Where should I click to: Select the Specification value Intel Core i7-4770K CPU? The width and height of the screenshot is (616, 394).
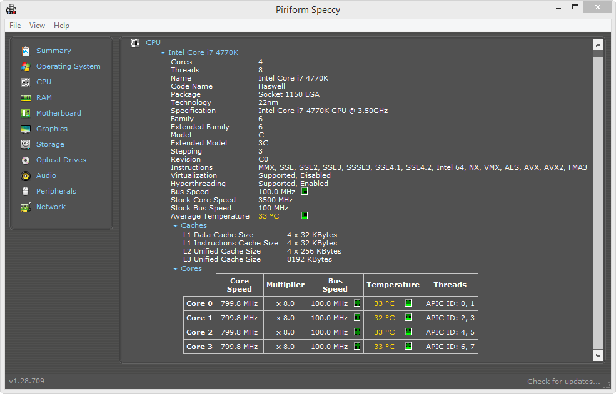coord(323,111)
